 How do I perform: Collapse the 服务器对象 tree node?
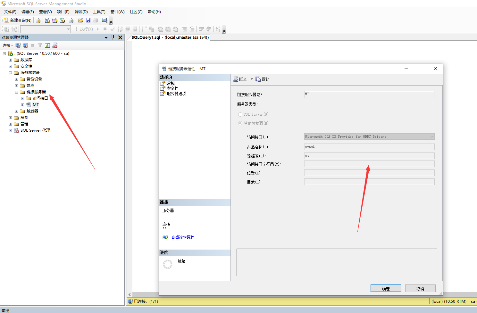(10, 73)
